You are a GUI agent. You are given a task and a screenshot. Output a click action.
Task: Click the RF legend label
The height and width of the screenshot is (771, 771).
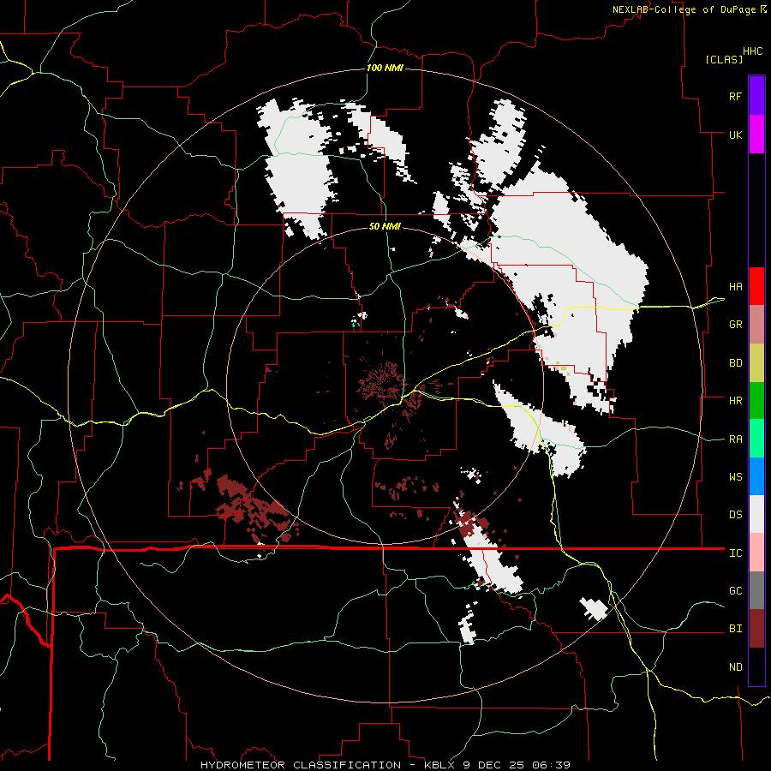(735, 96)
